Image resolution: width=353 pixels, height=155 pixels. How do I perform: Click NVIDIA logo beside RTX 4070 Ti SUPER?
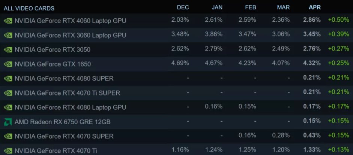click(8, 93)
